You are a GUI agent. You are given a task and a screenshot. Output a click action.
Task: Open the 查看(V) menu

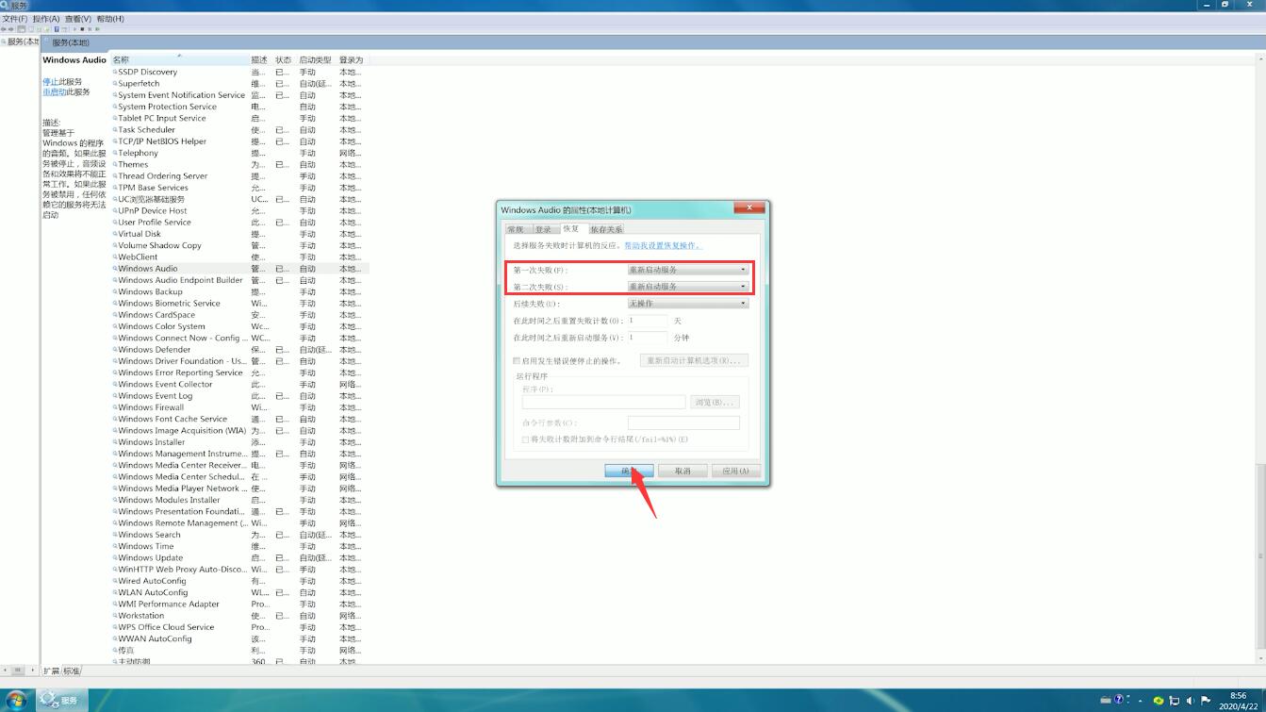[78, 19]
